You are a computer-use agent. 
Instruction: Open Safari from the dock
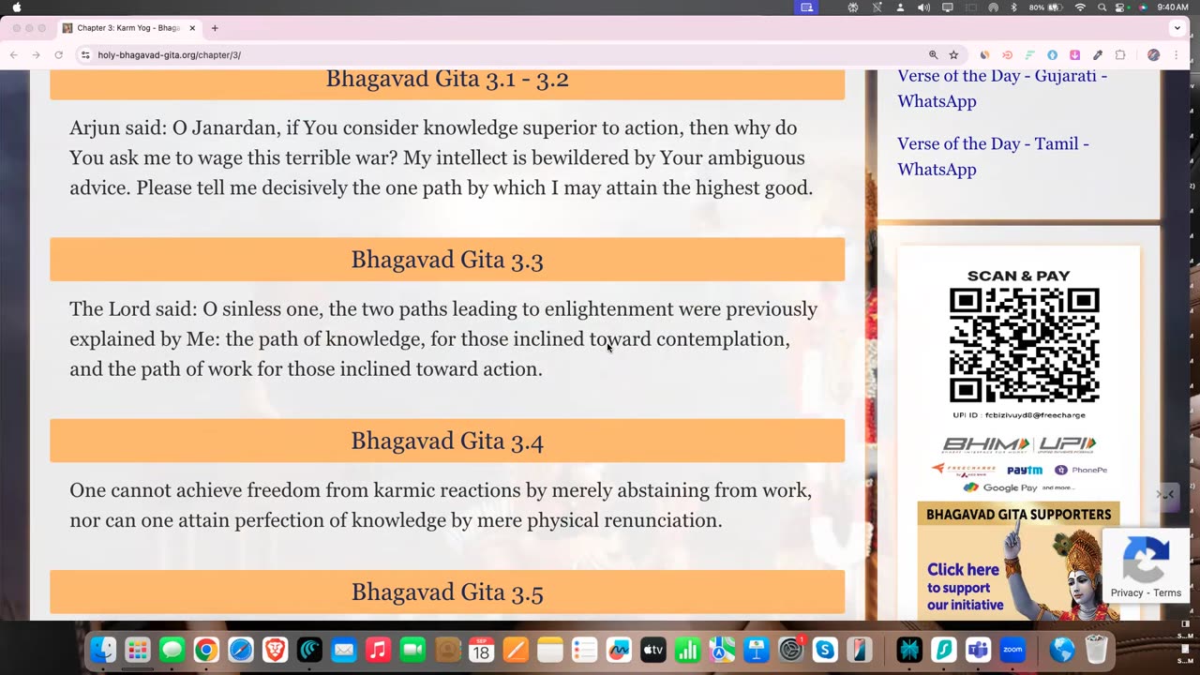point(241,650)
